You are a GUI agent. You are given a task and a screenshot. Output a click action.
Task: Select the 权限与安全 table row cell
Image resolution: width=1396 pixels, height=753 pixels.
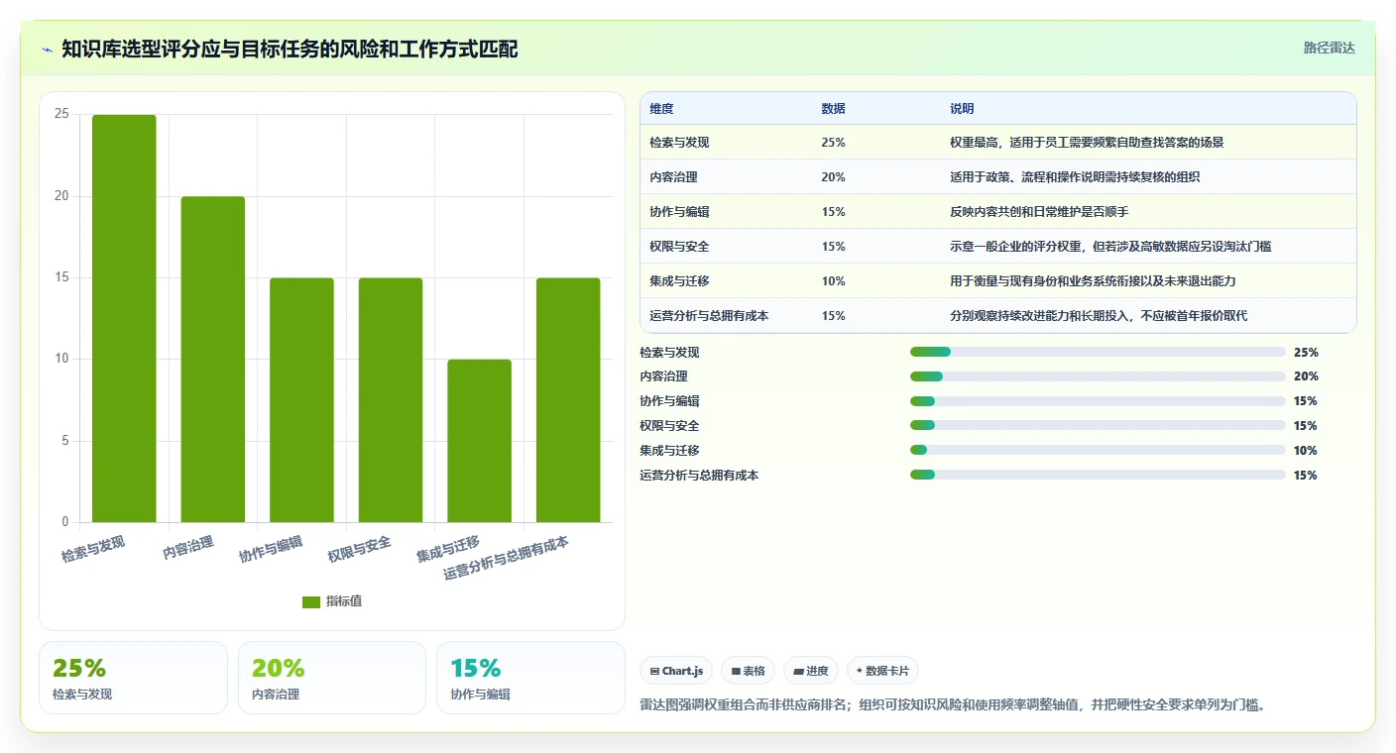679,247
